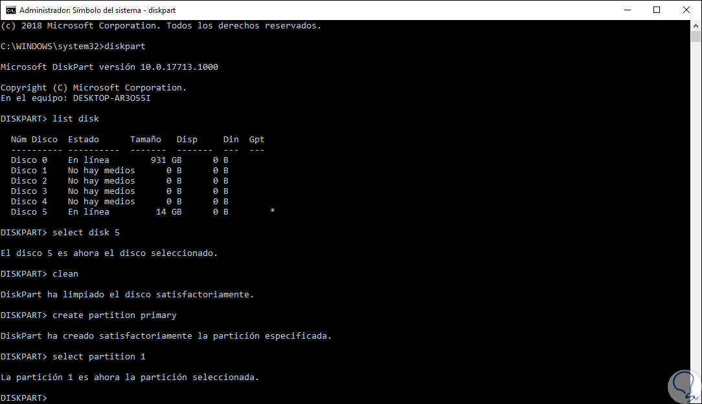Click 'En línea' status of Disco 0
The width and height of the screenshot is (702, 404).
point(89,160)
